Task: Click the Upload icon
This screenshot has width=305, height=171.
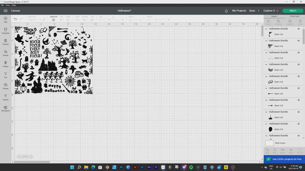Action: point(5,97)
